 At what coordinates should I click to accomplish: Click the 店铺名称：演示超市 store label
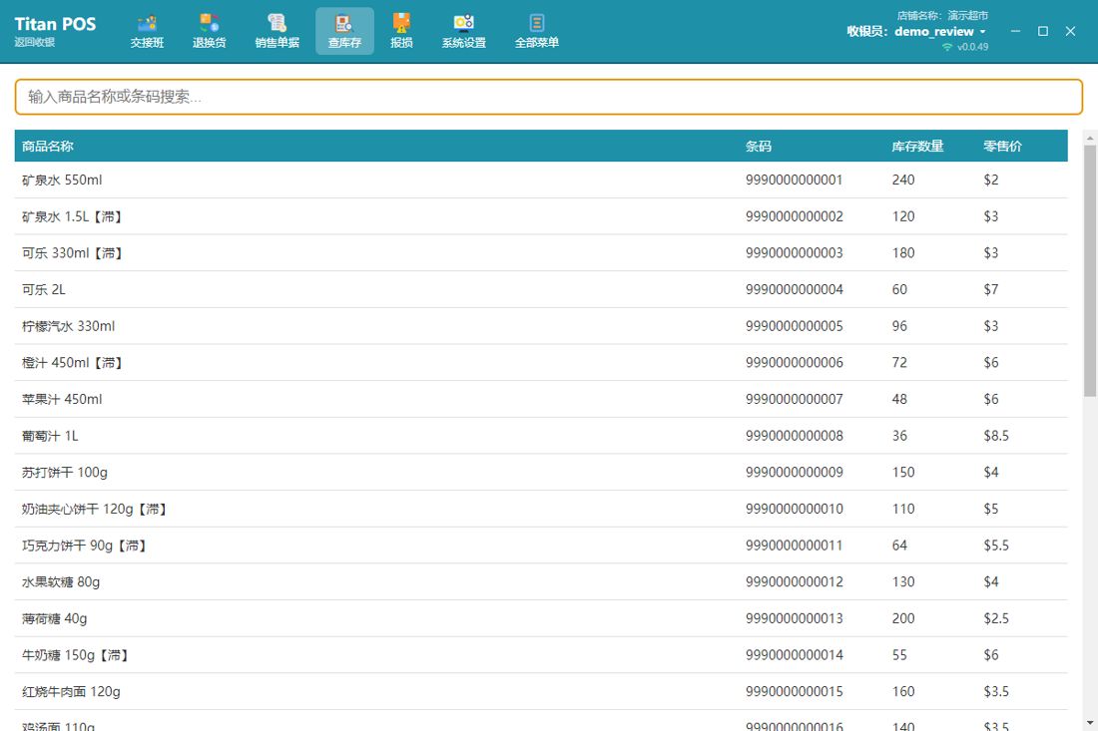click(x=942, y=15)
